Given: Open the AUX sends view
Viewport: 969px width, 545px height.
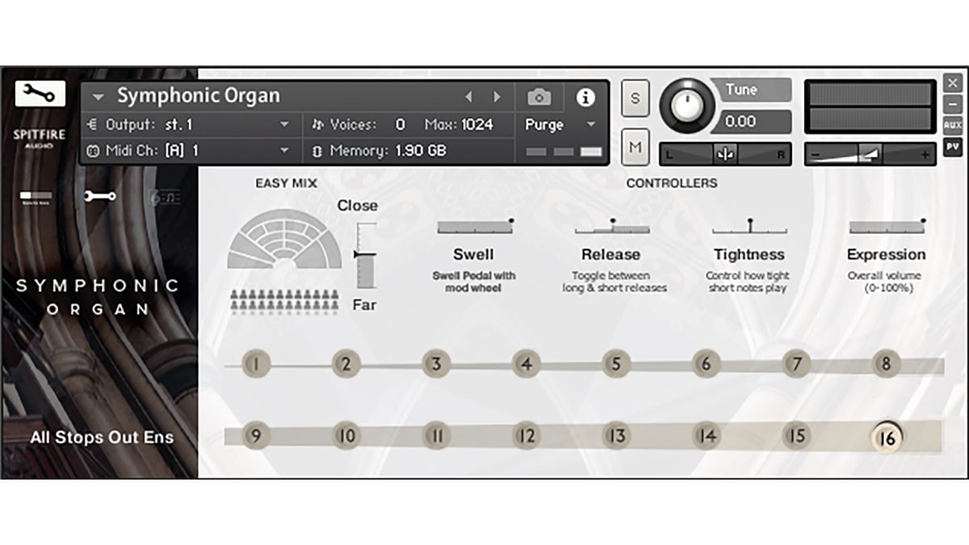Looking at the screenshot, I should 954,126.
